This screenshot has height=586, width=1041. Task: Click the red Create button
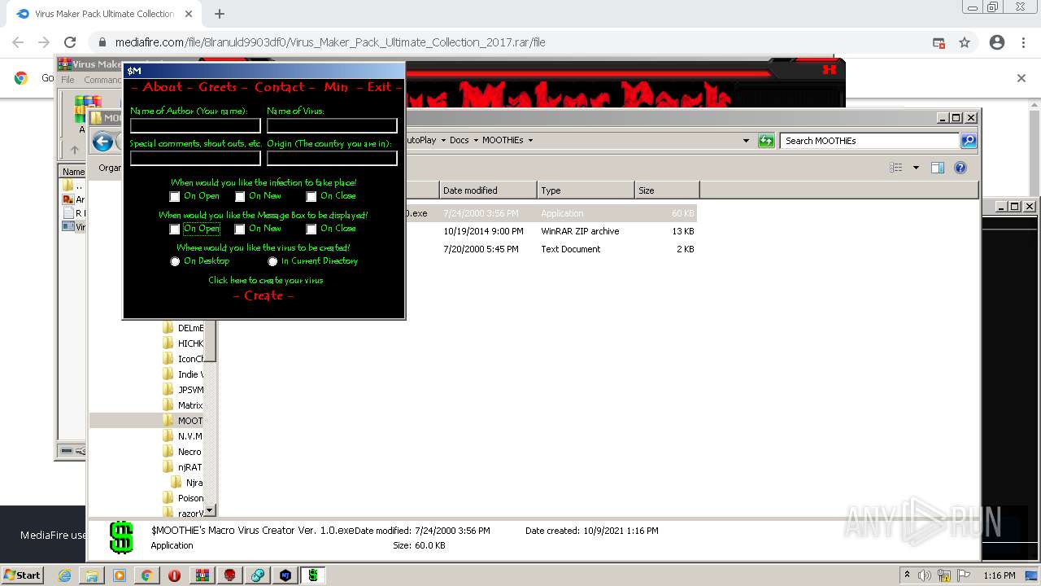(x=264, y=295)
